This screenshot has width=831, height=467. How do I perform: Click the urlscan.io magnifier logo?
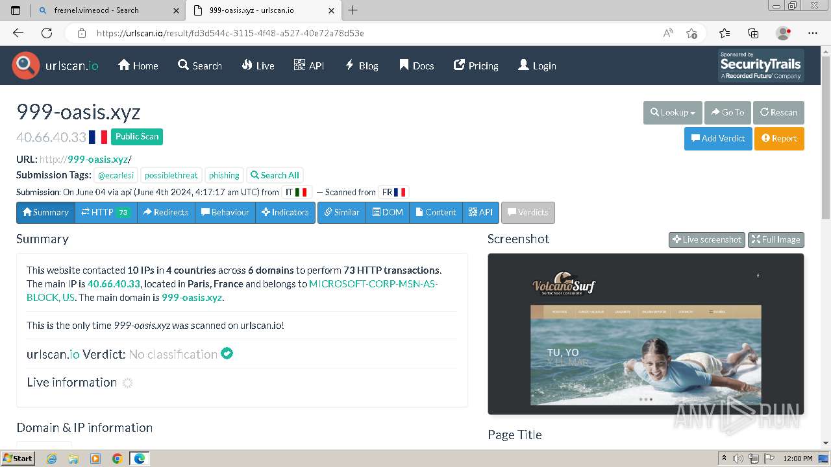(26, 66)
